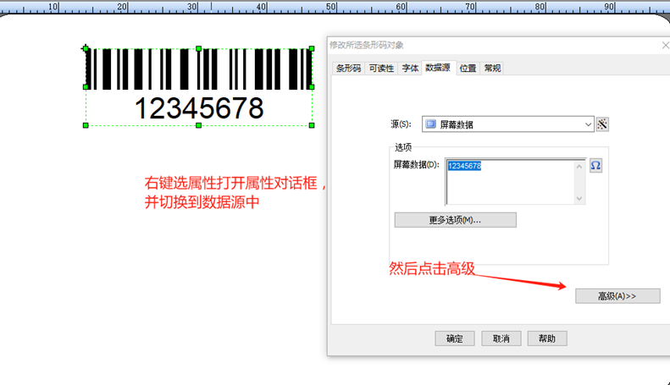Screen dimensions: 670x385
Task: Click the top-right green handle of barcode
Action: coord(312,49)
